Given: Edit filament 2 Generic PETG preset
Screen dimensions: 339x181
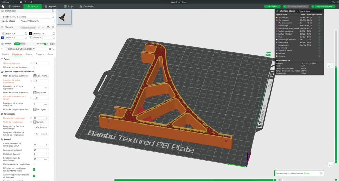Looking at the screenshot, I should click(54, 33).
